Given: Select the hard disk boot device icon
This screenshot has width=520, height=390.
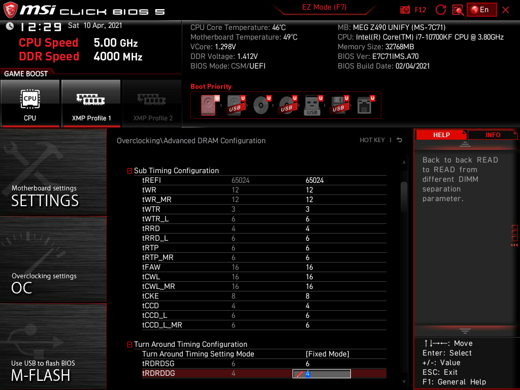Looking at the screenshot, I should [x=209, y=105].
